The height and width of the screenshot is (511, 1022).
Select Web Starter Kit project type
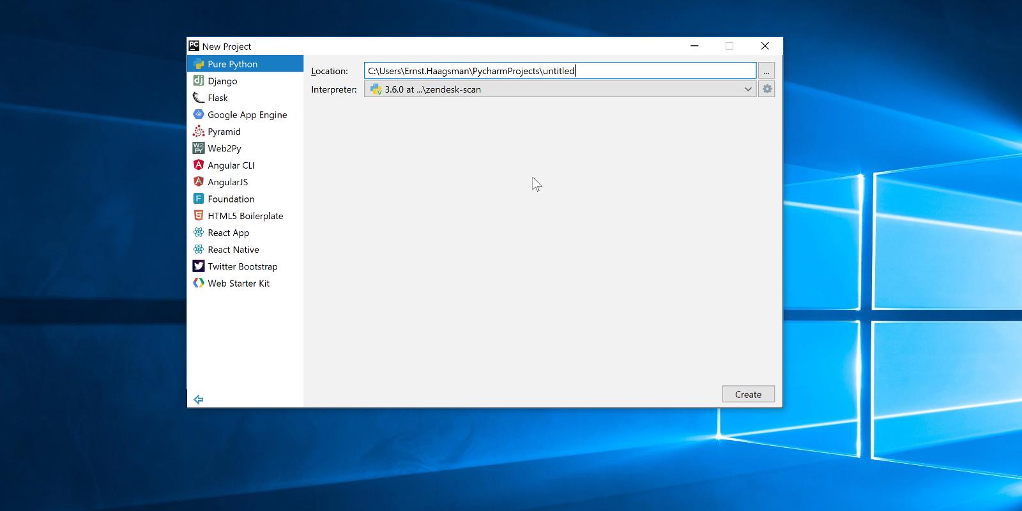245,283
